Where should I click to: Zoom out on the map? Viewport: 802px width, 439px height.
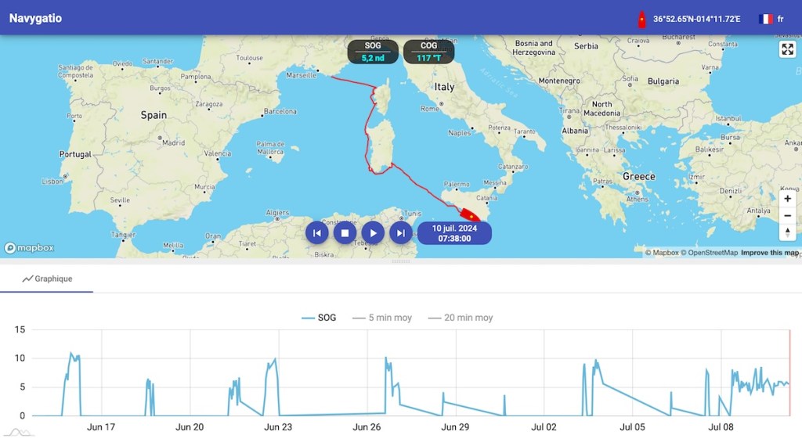788,216
